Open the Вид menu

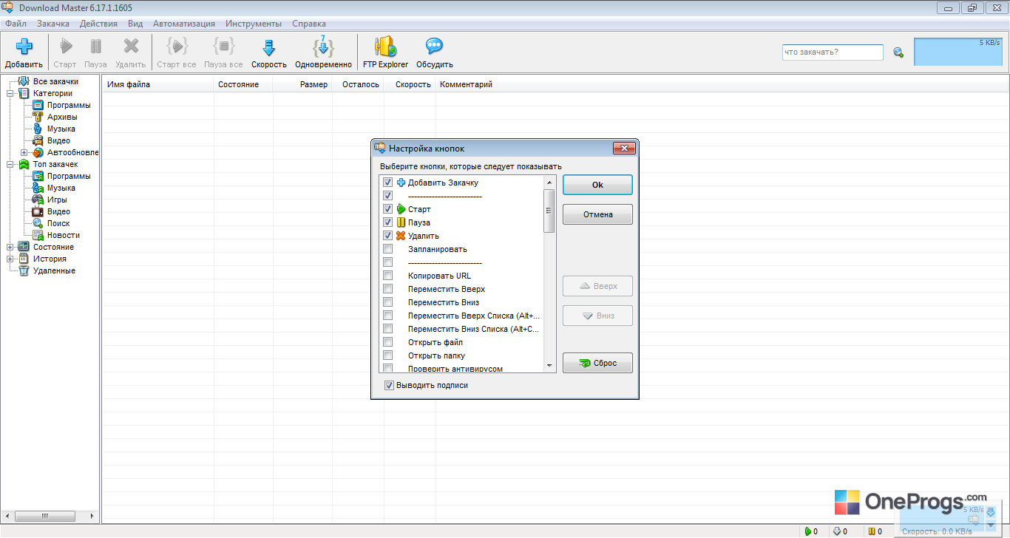135,24
